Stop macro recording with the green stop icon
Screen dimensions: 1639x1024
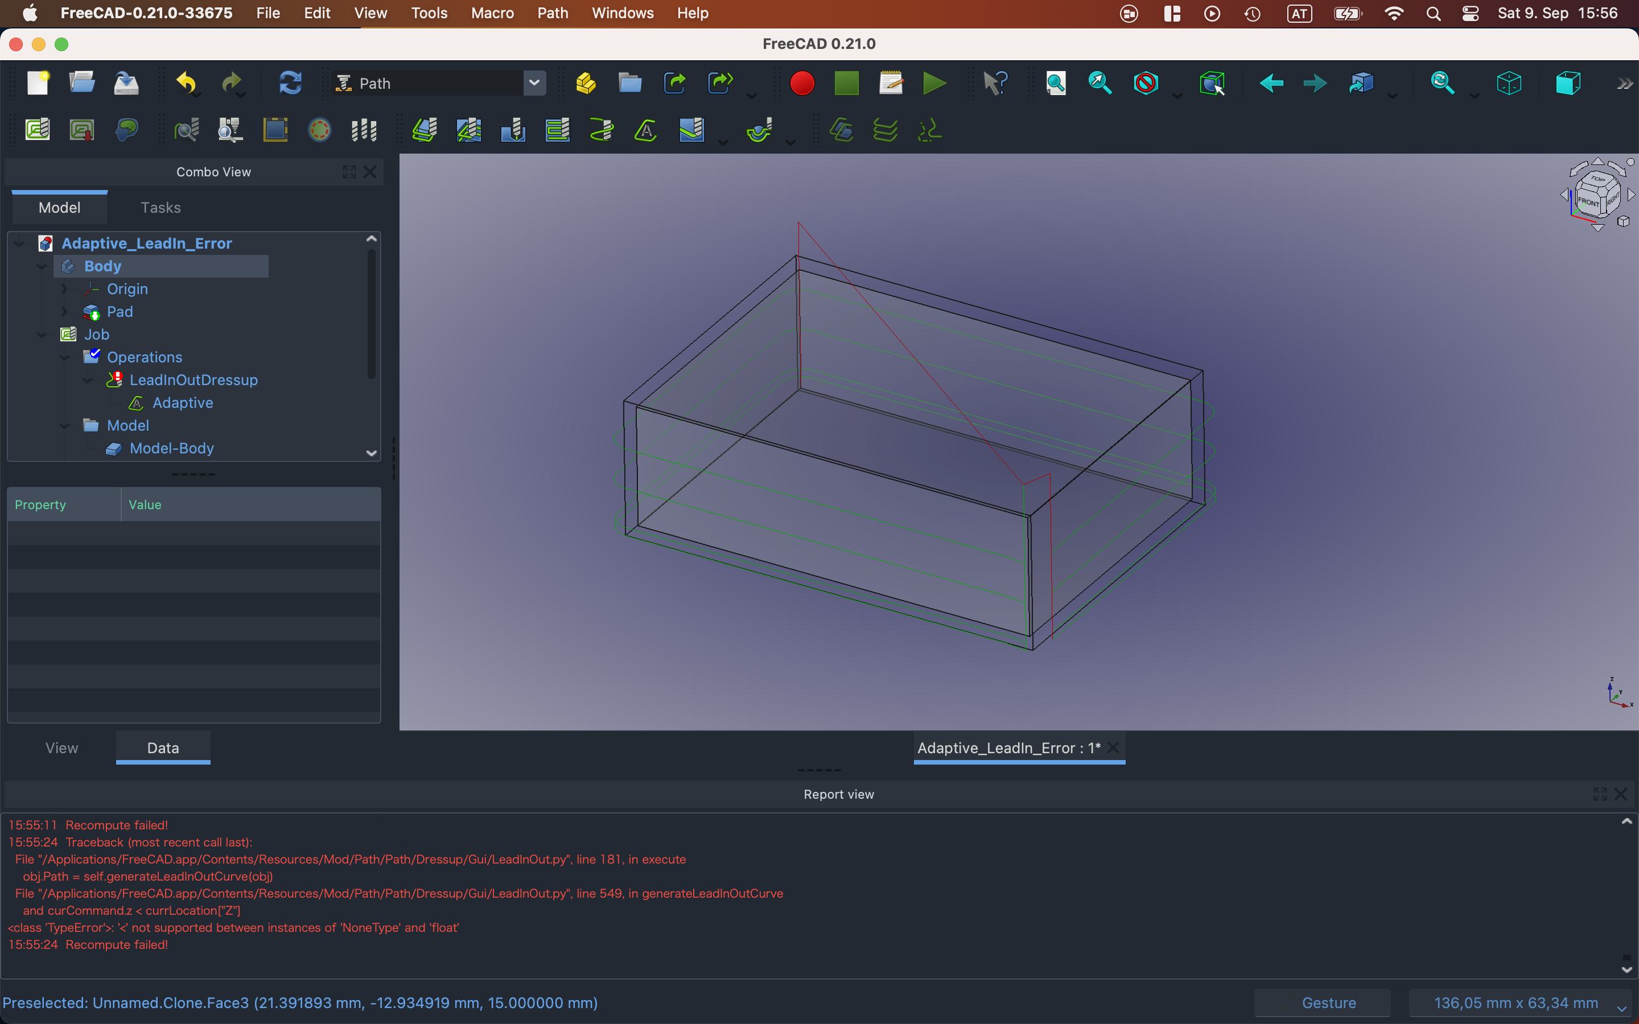pyautogui.click(x=846, y=82)
